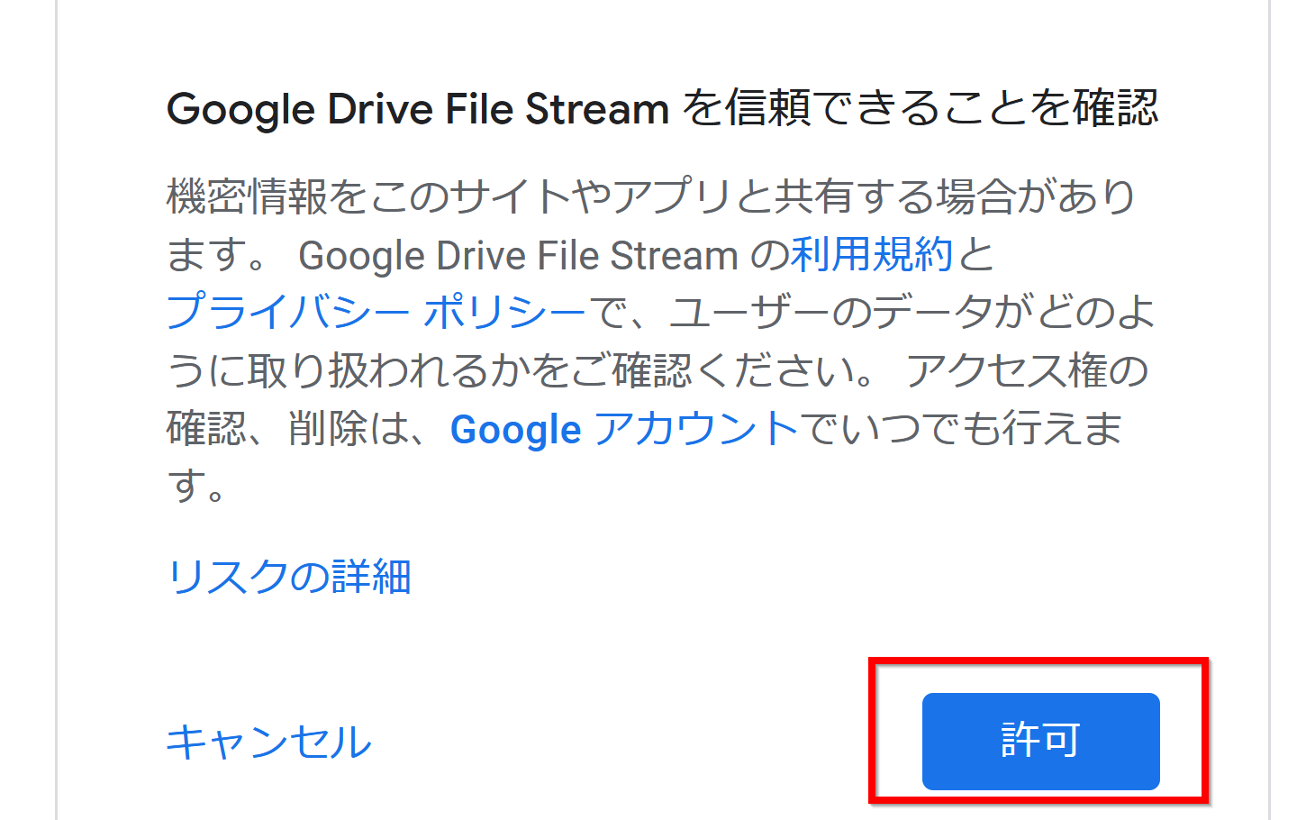Click the アクセス権の確認 sentence text
Screen dimensions: 1297x820
tap(1027, 371)
